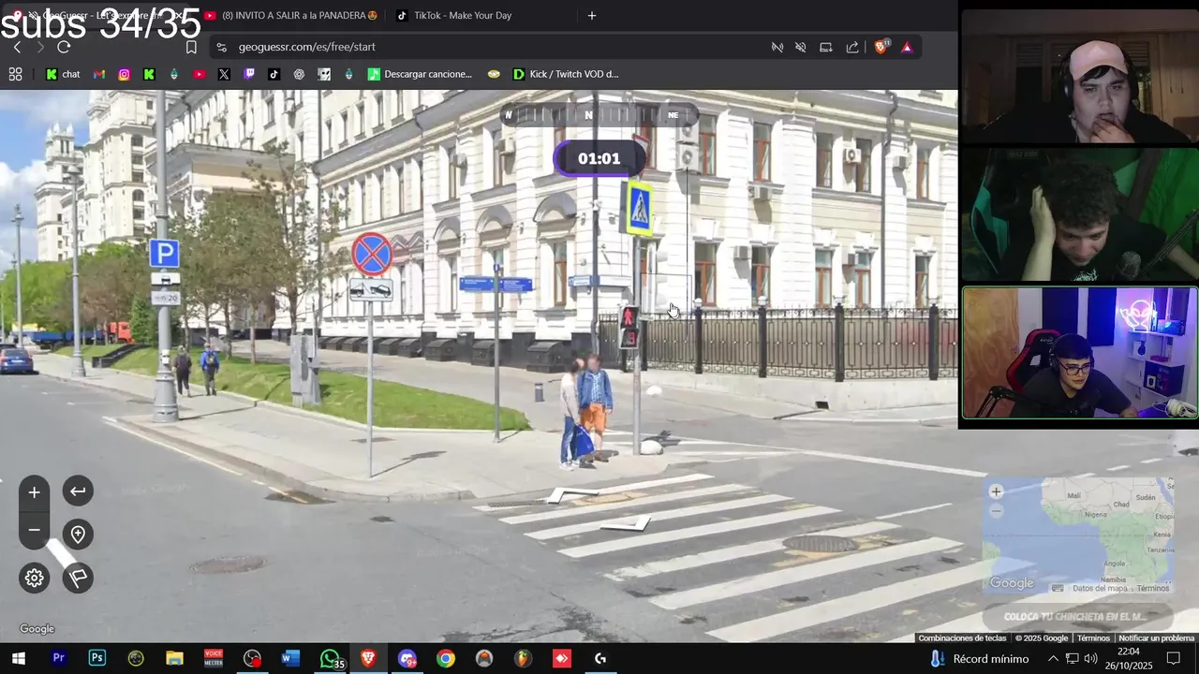The image size is (1199, 674).
Task: Move forward along the street arrow
Action: point(573,493)
